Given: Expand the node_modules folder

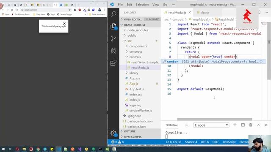Looking at the screenshot, I should click(x=138, y=30).
